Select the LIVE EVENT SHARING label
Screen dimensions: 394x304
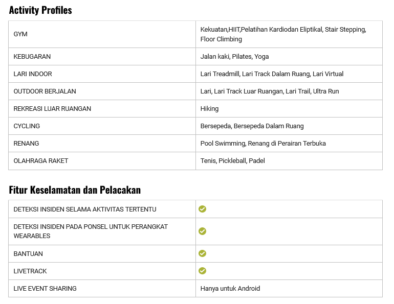[45, 289]
